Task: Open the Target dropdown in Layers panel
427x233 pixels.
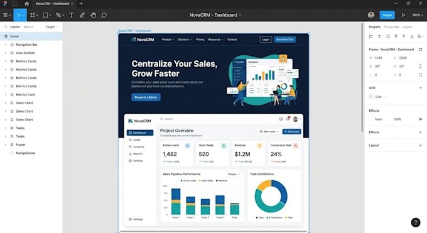Action: click(x=51, y=27)
